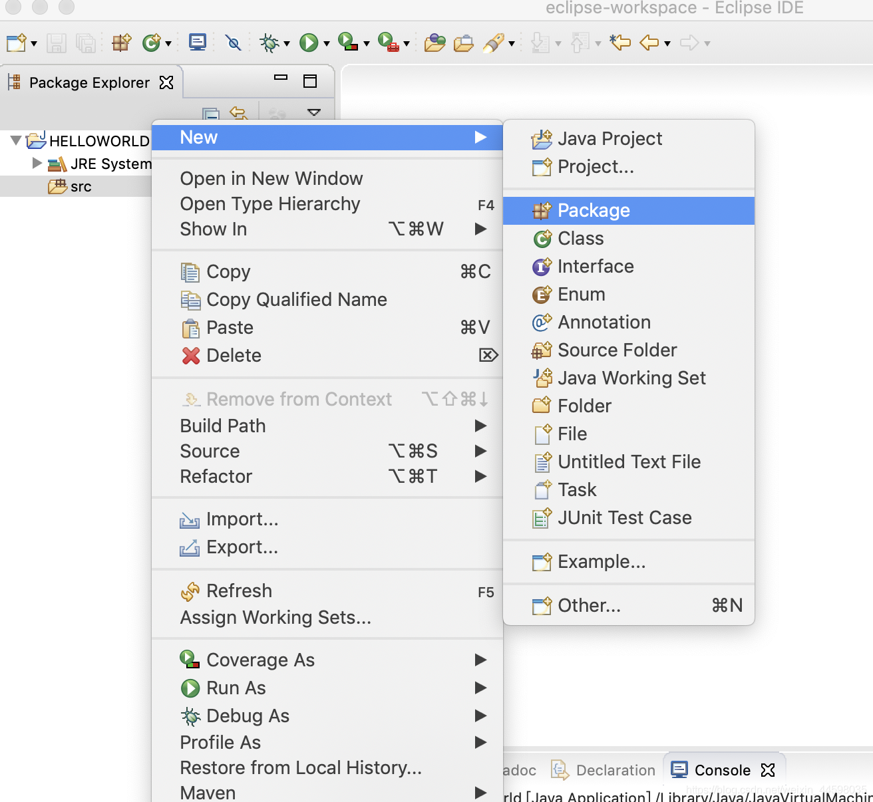Choose Paste from context menu

click(327, 327)
